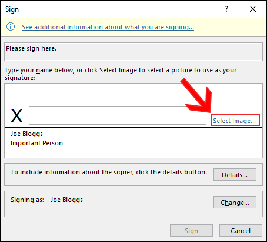Click the signer information description text
This screenshot has width=267, height=242.
point(109,172)
